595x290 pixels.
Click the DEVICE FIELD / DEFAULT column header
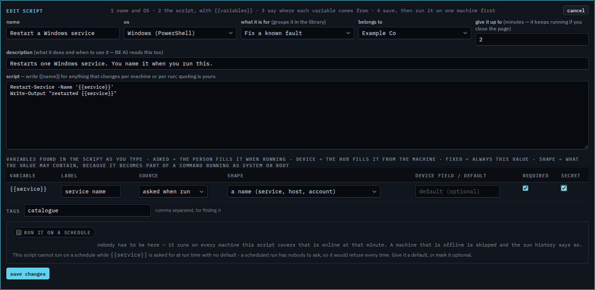[451, 176]
